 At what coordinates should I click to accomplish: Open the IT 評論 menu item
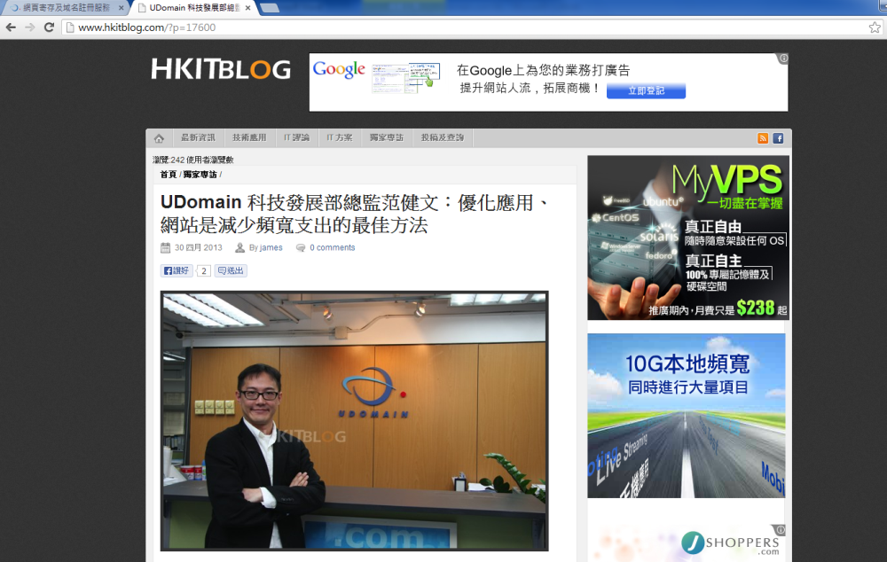coord(296,138)
